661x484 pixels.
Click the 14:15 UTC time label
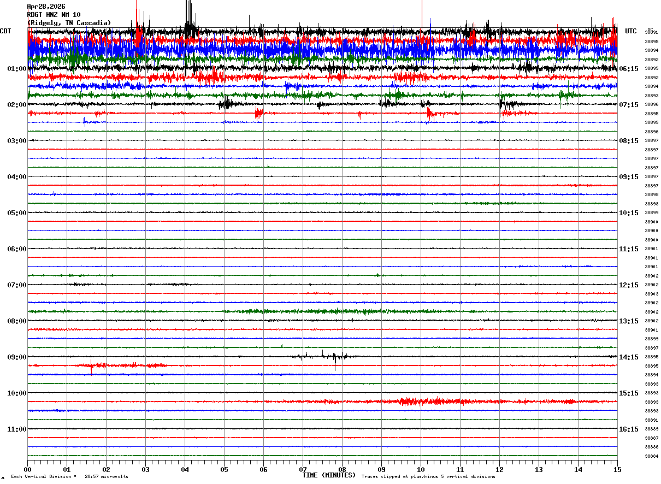(629, 357)
